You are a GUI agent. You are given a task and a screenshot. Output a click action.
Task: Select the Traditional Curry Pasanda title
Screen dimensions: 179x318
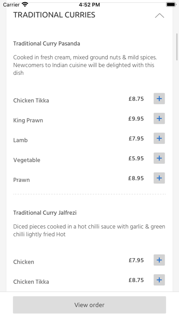click(47, 43)
